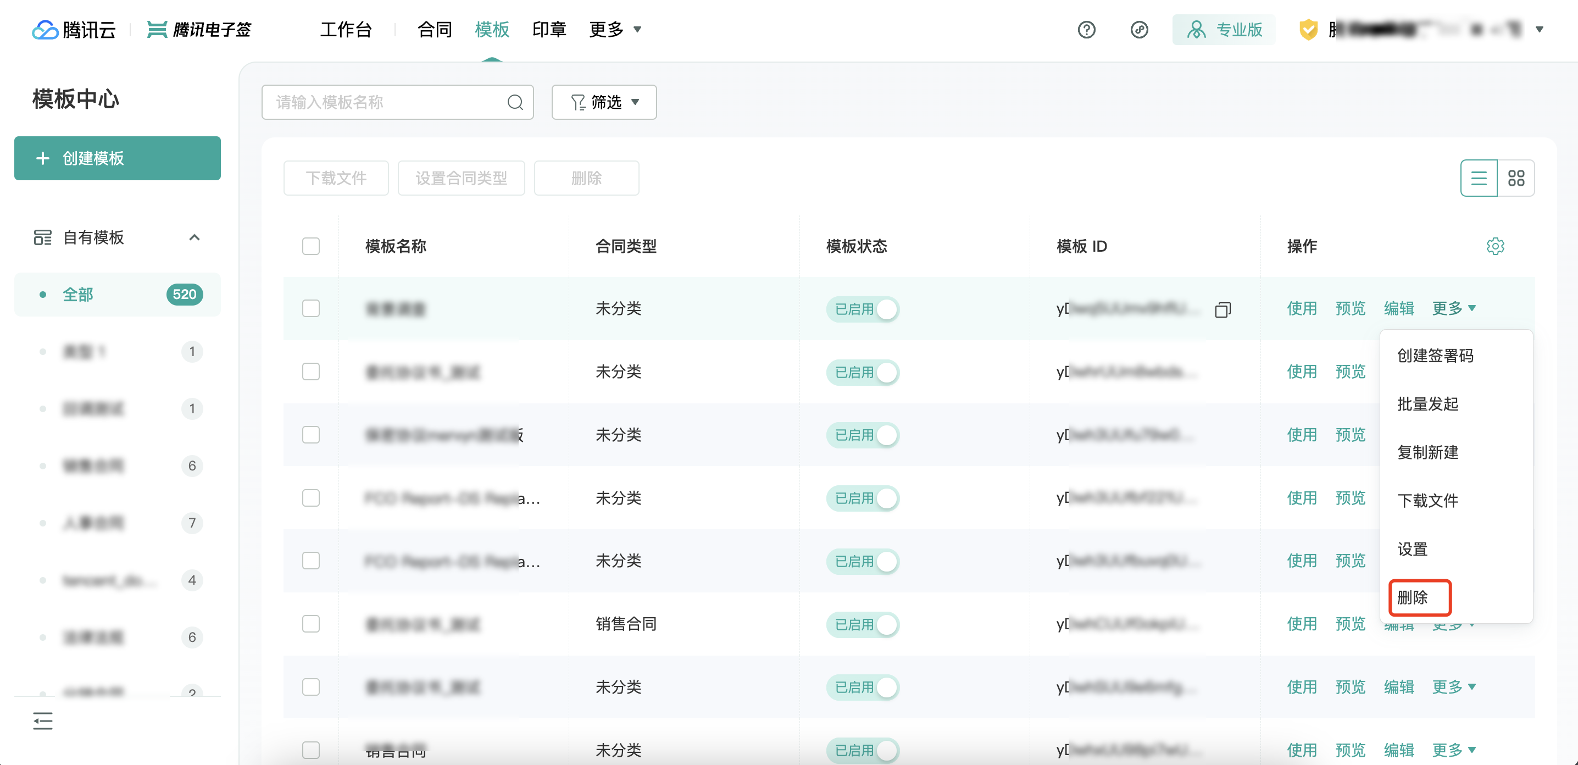Collapse the 自有模板 sidebar section

194,237
